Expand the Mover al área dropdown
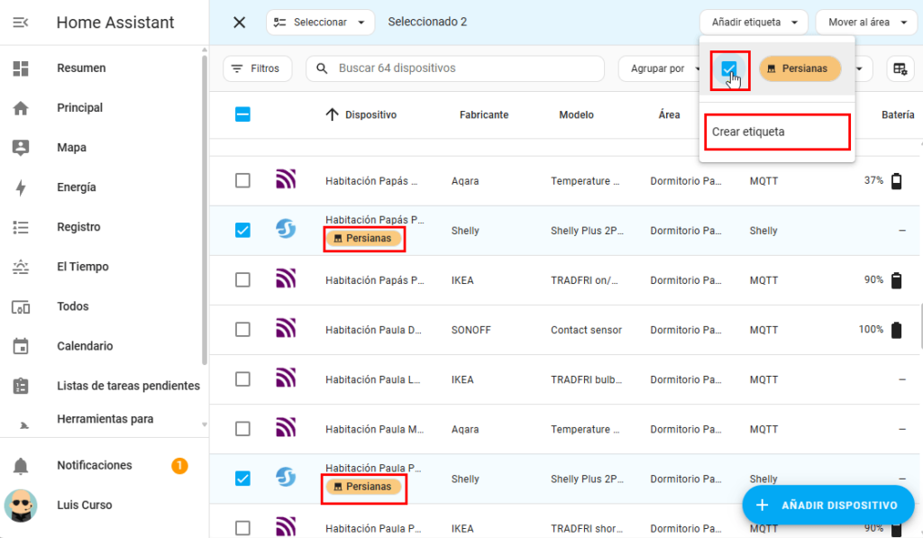The image size is (923, 538). point(866,23)
